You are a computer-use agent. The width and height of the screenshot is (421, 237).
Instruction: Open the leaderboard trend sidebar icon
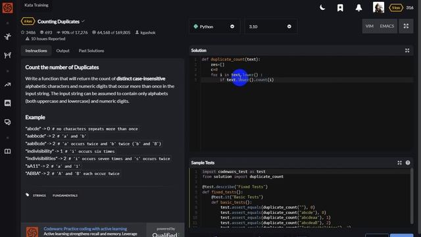tap(7, 85)
